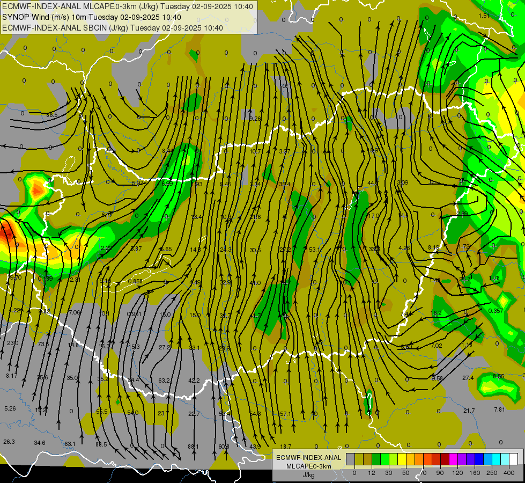
Task: Select the map value 9.26
Action: coord(255,118)
